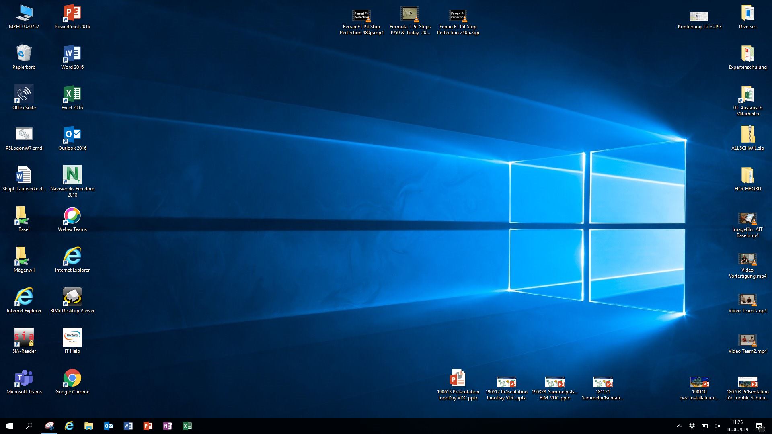The height and width of the screenshot is (434, 772).
Task: Unmute the volume speaker icon
Action: (x=717, y=426)
